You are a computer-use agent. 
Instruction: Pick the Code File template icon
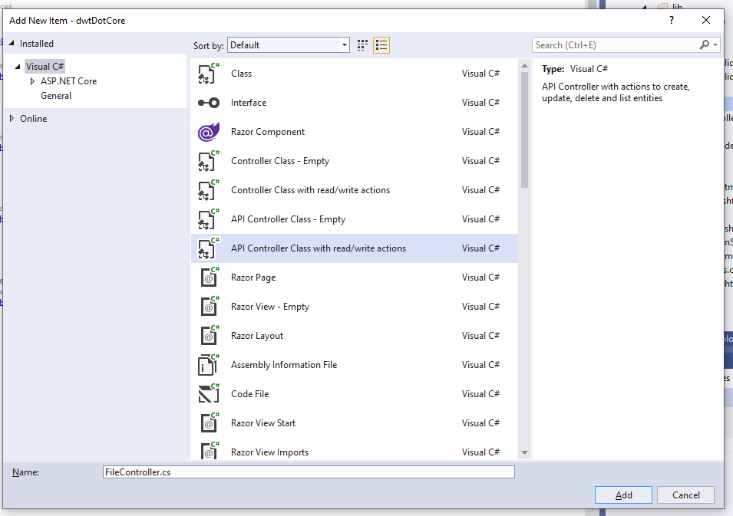(209, 394)
